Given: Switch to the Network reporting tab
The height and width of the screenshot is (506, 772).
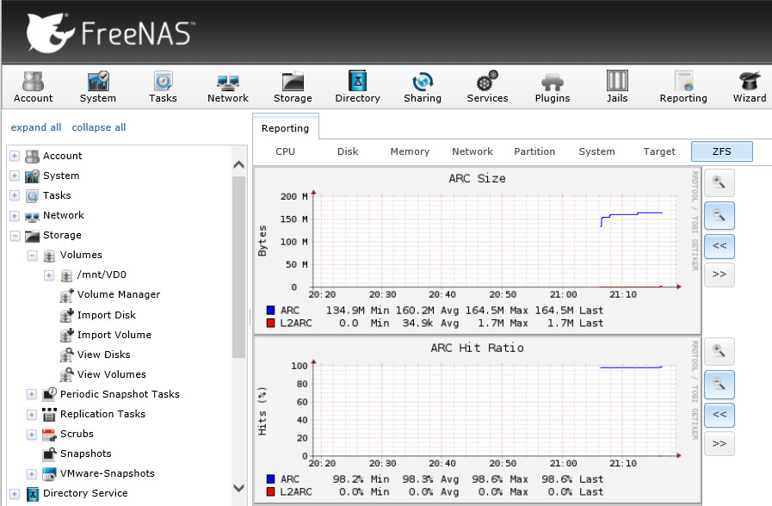Looking at the screenshot, I should click(x=472, y=151).
